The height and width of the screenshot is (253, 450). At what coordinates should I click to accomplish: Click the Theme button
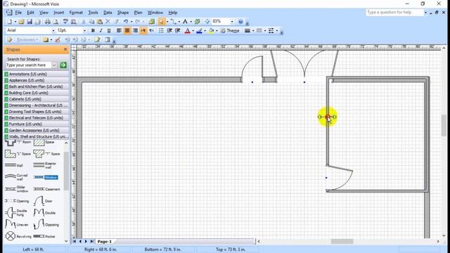click(x=230, y=31)
